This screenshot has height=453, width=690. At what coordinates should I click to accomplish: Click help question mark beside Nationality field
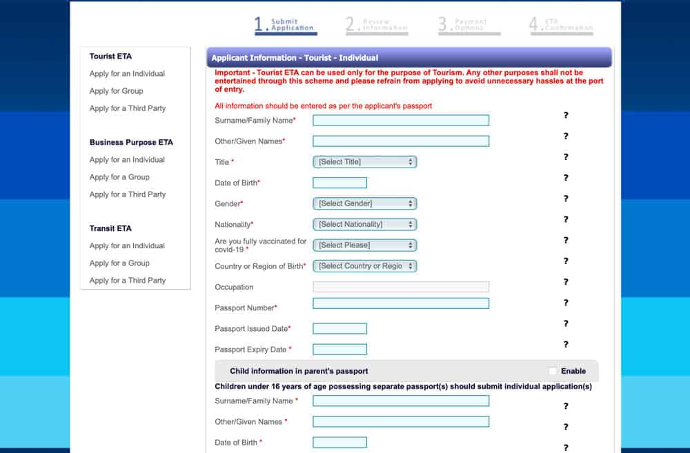pyautogui.click(x=566, y=219)
